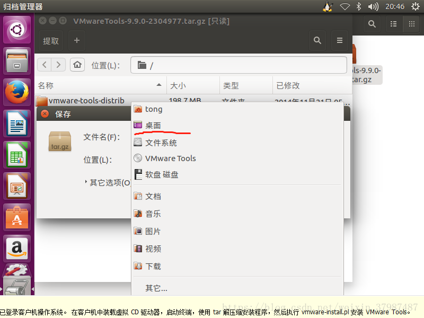This screenshot has height=318, width=424.
Task: Sort by the 名称 column header
Action: coord(100,85)
